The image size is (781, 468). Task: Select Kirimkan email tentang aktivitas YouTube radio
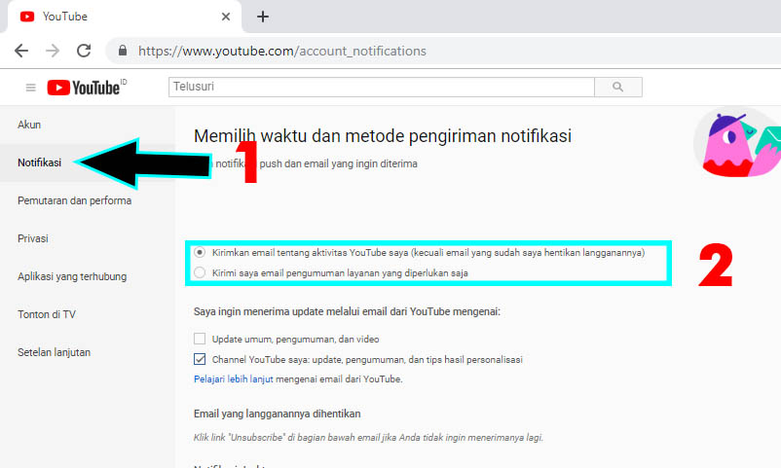200,252
